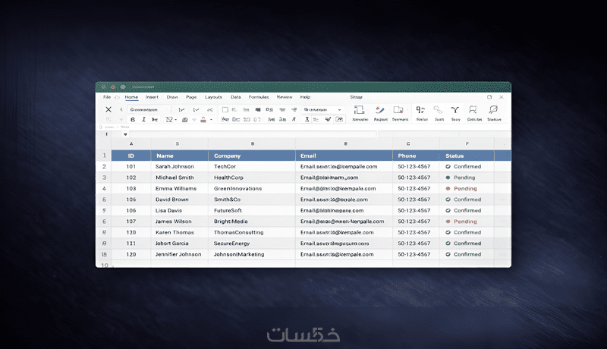Select the cell containing Emma Williams
Screen dimensions: 607x349
coord(180,189)
